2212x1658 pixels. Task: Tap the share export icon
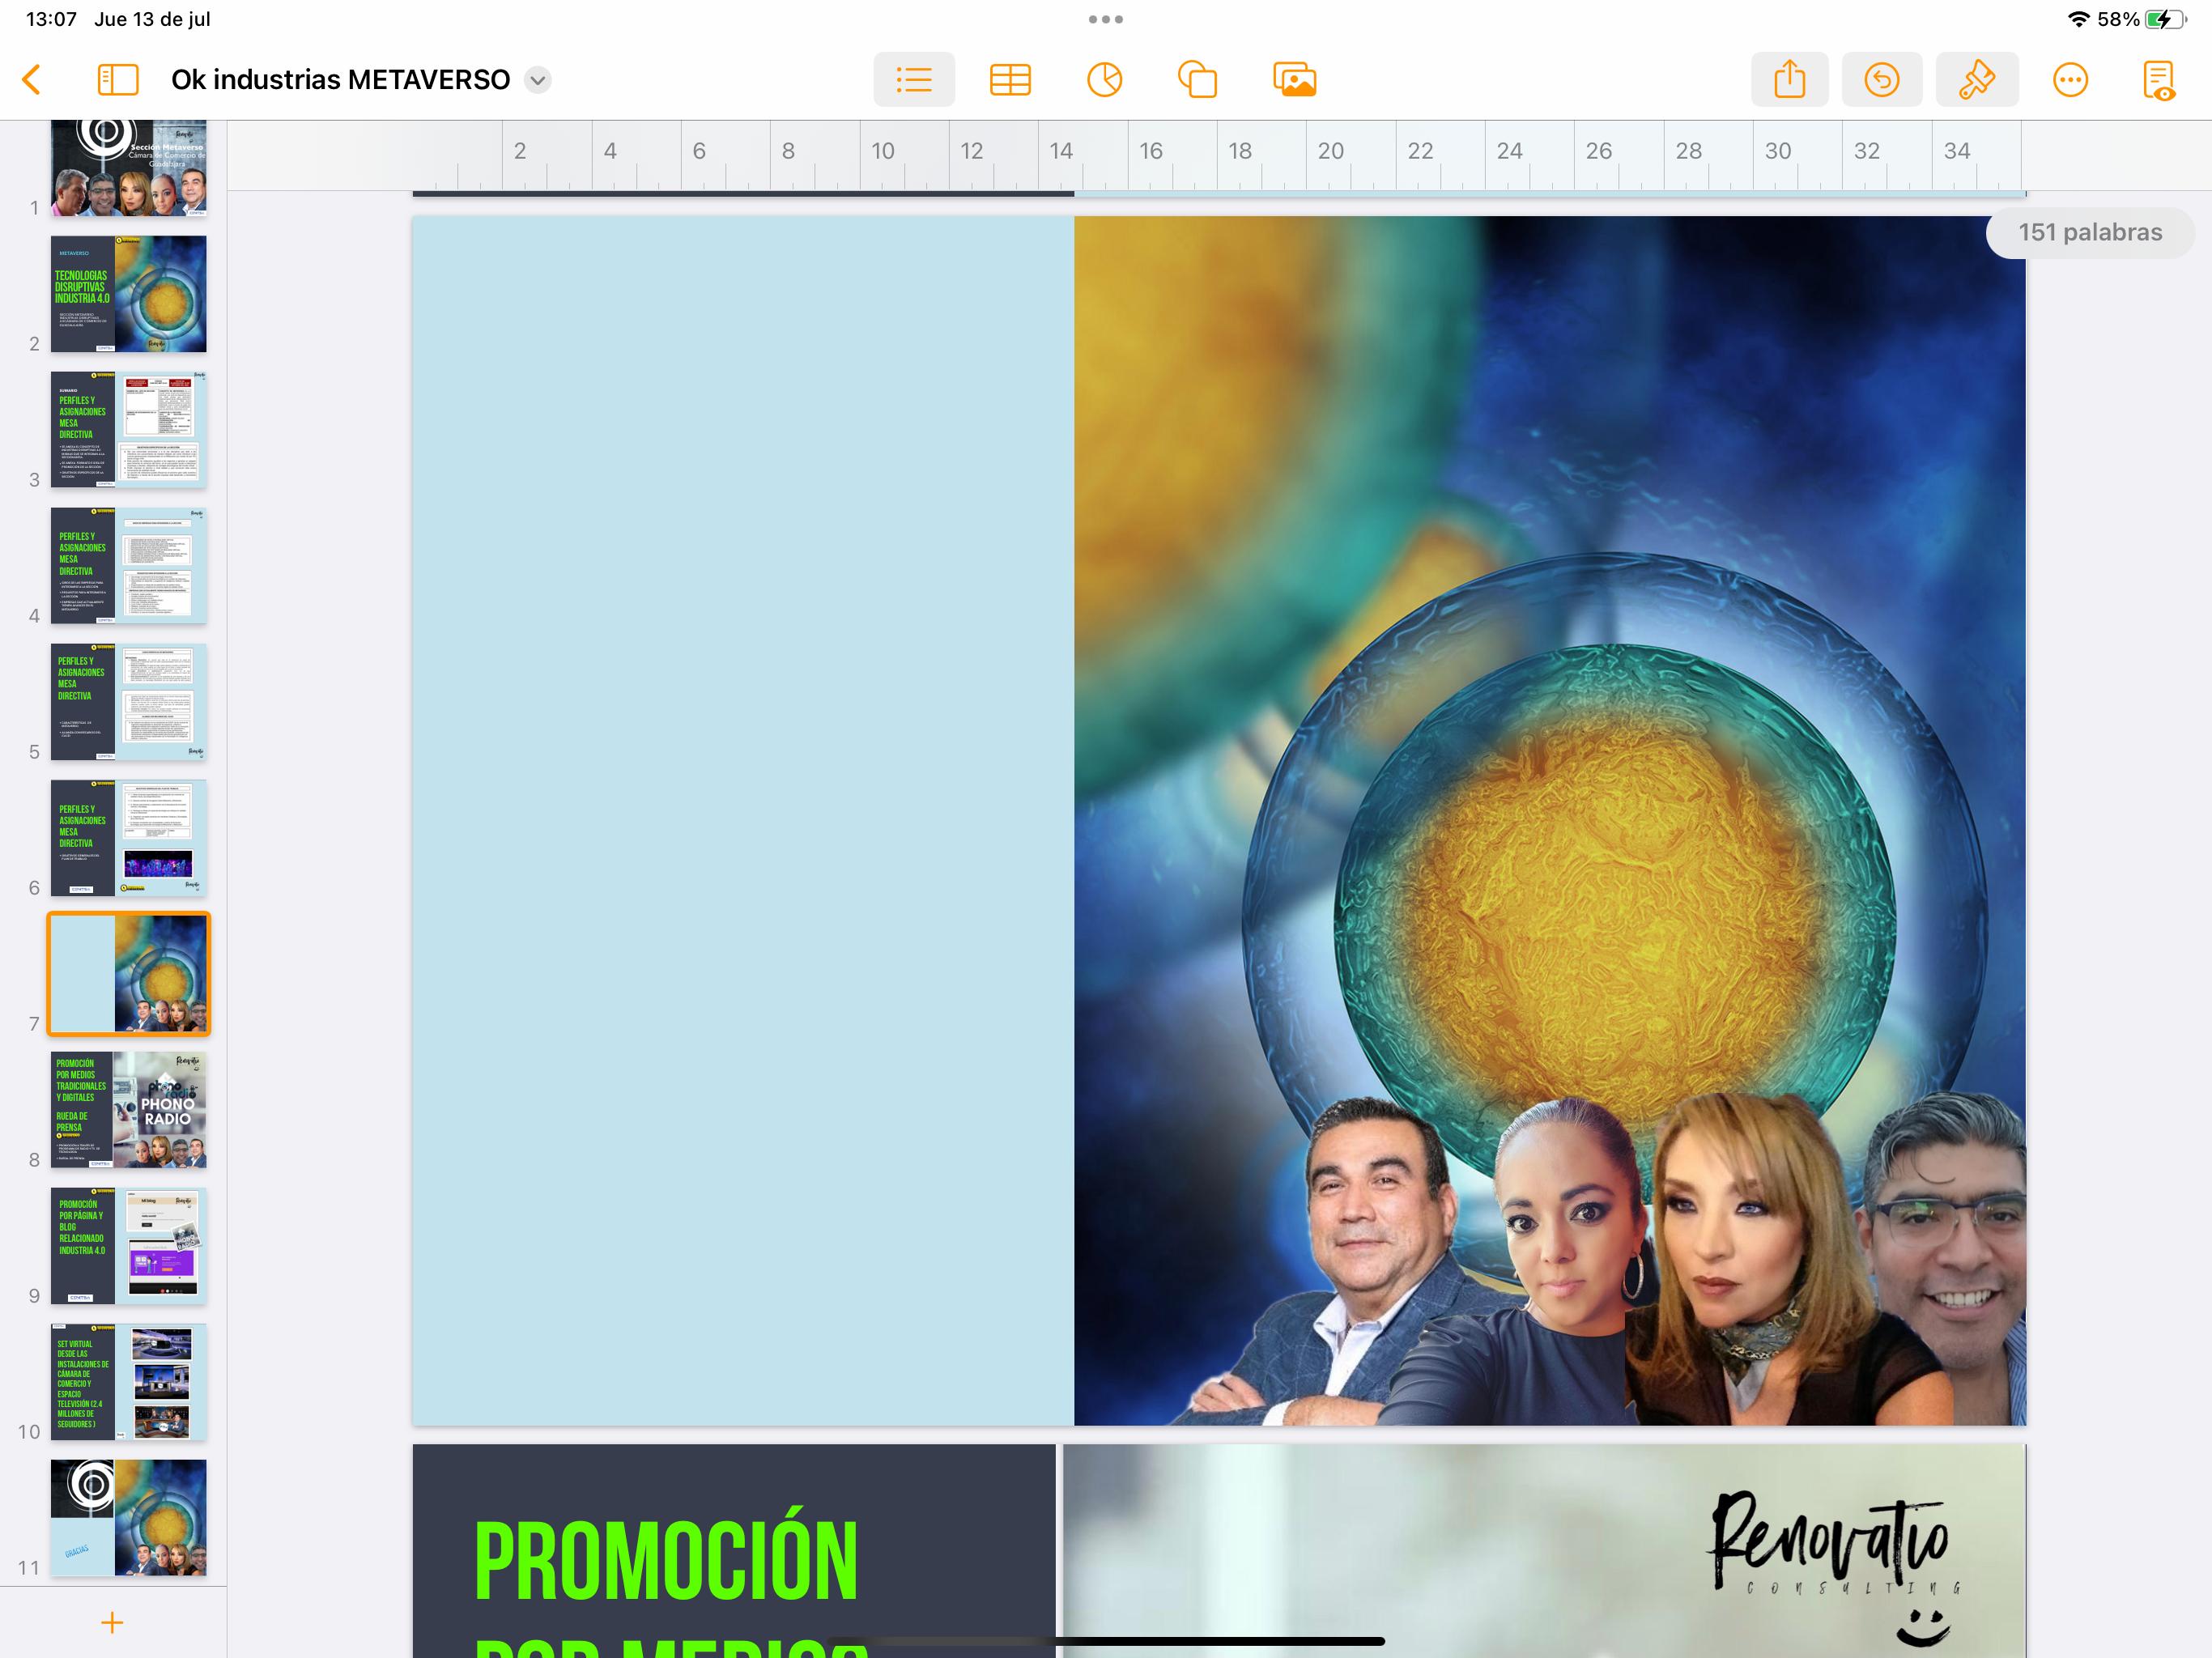(x=1789, y=80)
